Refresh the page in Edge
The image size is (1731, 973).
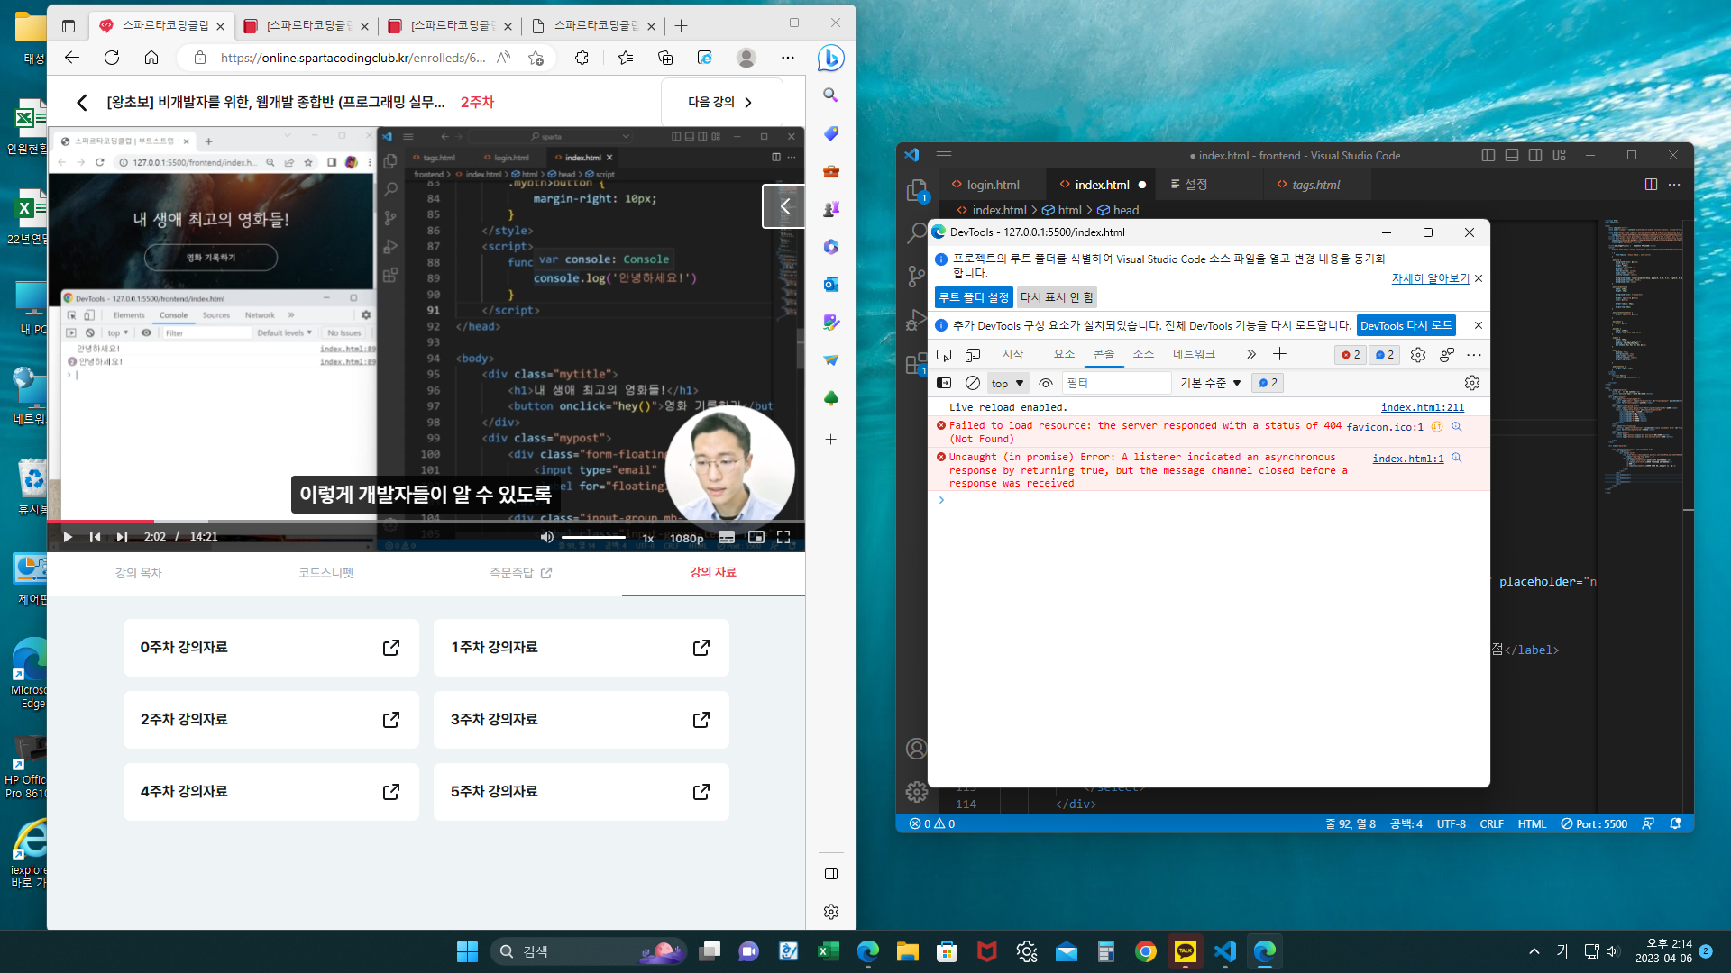point(112,58)
